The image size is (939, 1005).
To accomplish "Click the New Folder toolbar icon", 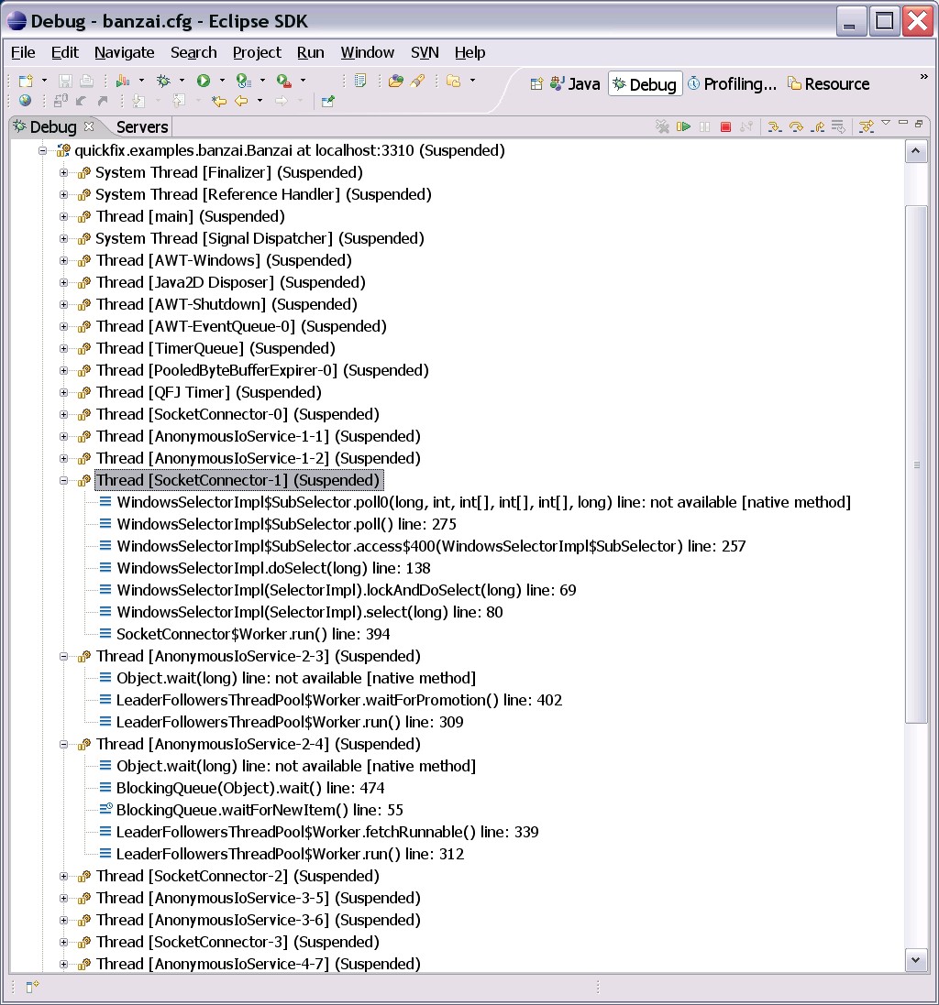I will point(454,81).
